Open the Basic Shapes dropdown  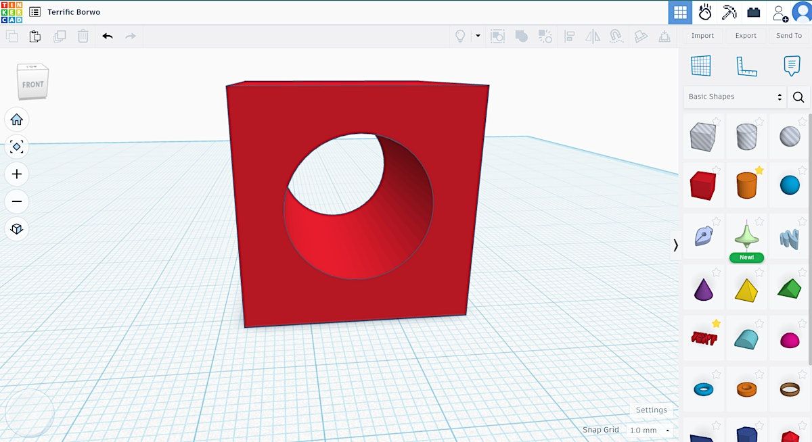735,97
